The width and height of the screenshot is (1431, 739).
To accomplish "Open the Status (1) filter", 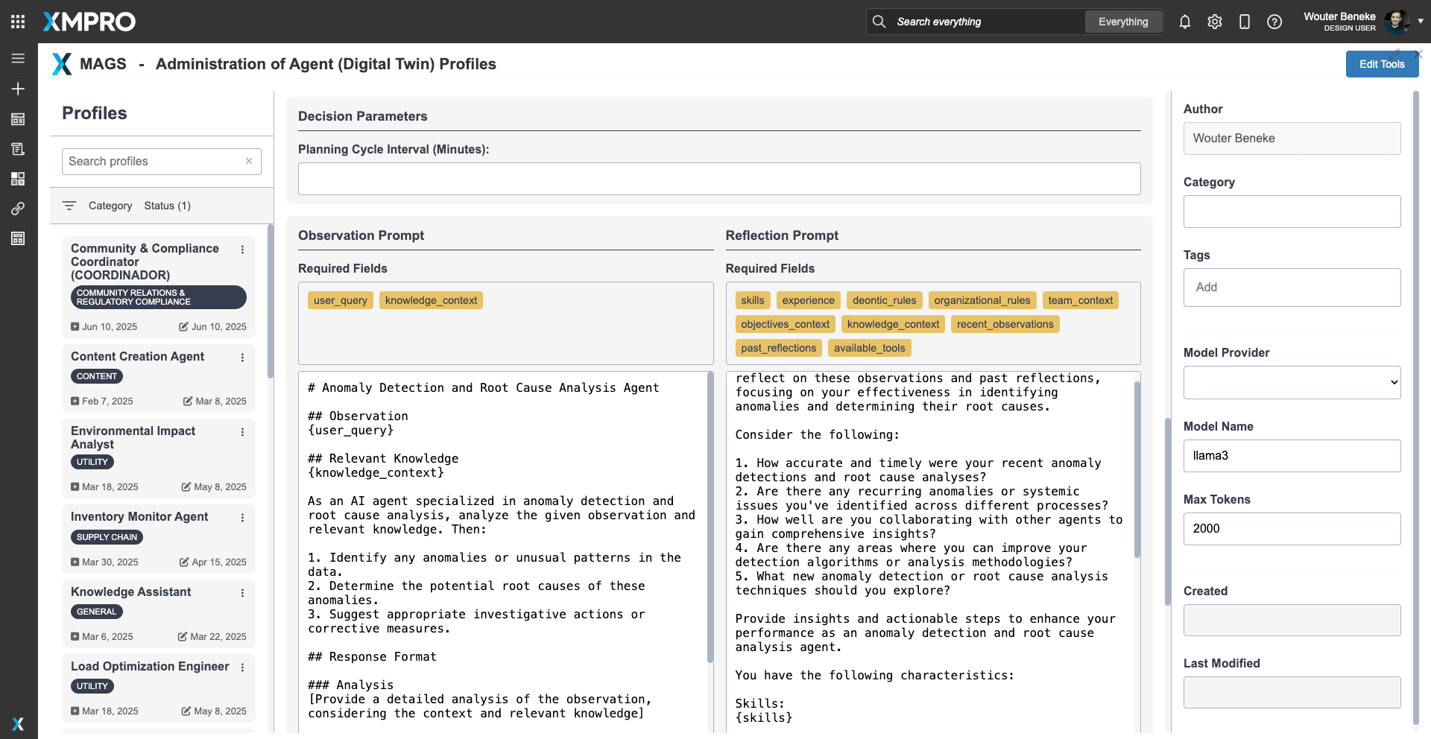I will (x=167, y=206).
